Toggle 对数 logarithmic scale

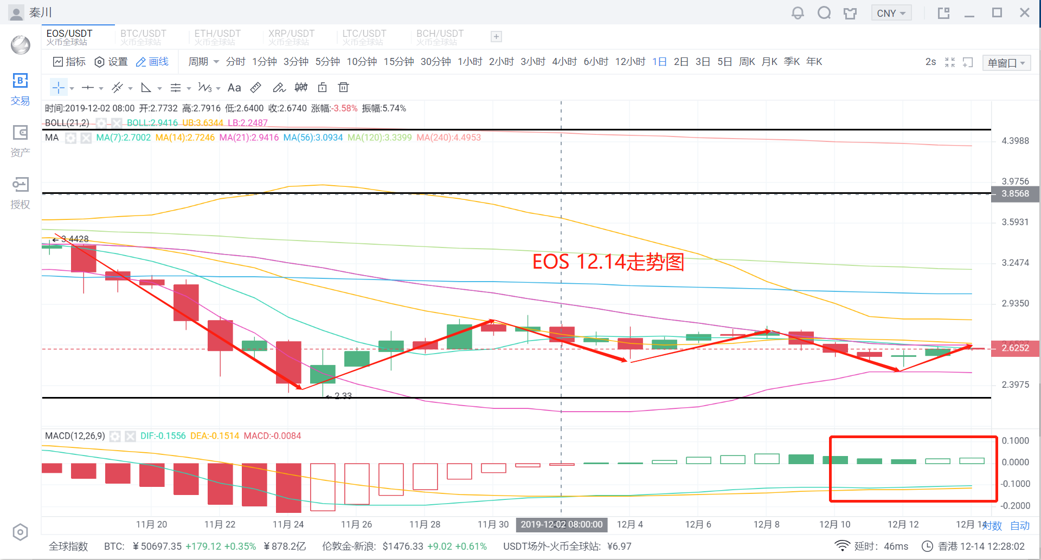992,526
